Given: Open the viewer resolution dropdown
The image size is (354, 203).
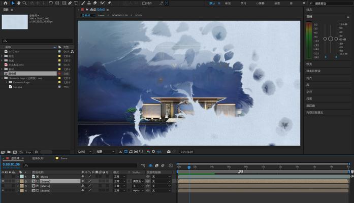Looking at the screenshot, I should click(x=105, y=152).
